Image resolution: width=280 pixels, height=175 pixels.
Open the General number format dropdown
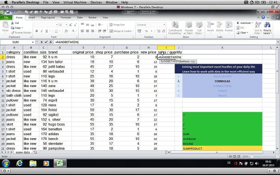(164, 25)
